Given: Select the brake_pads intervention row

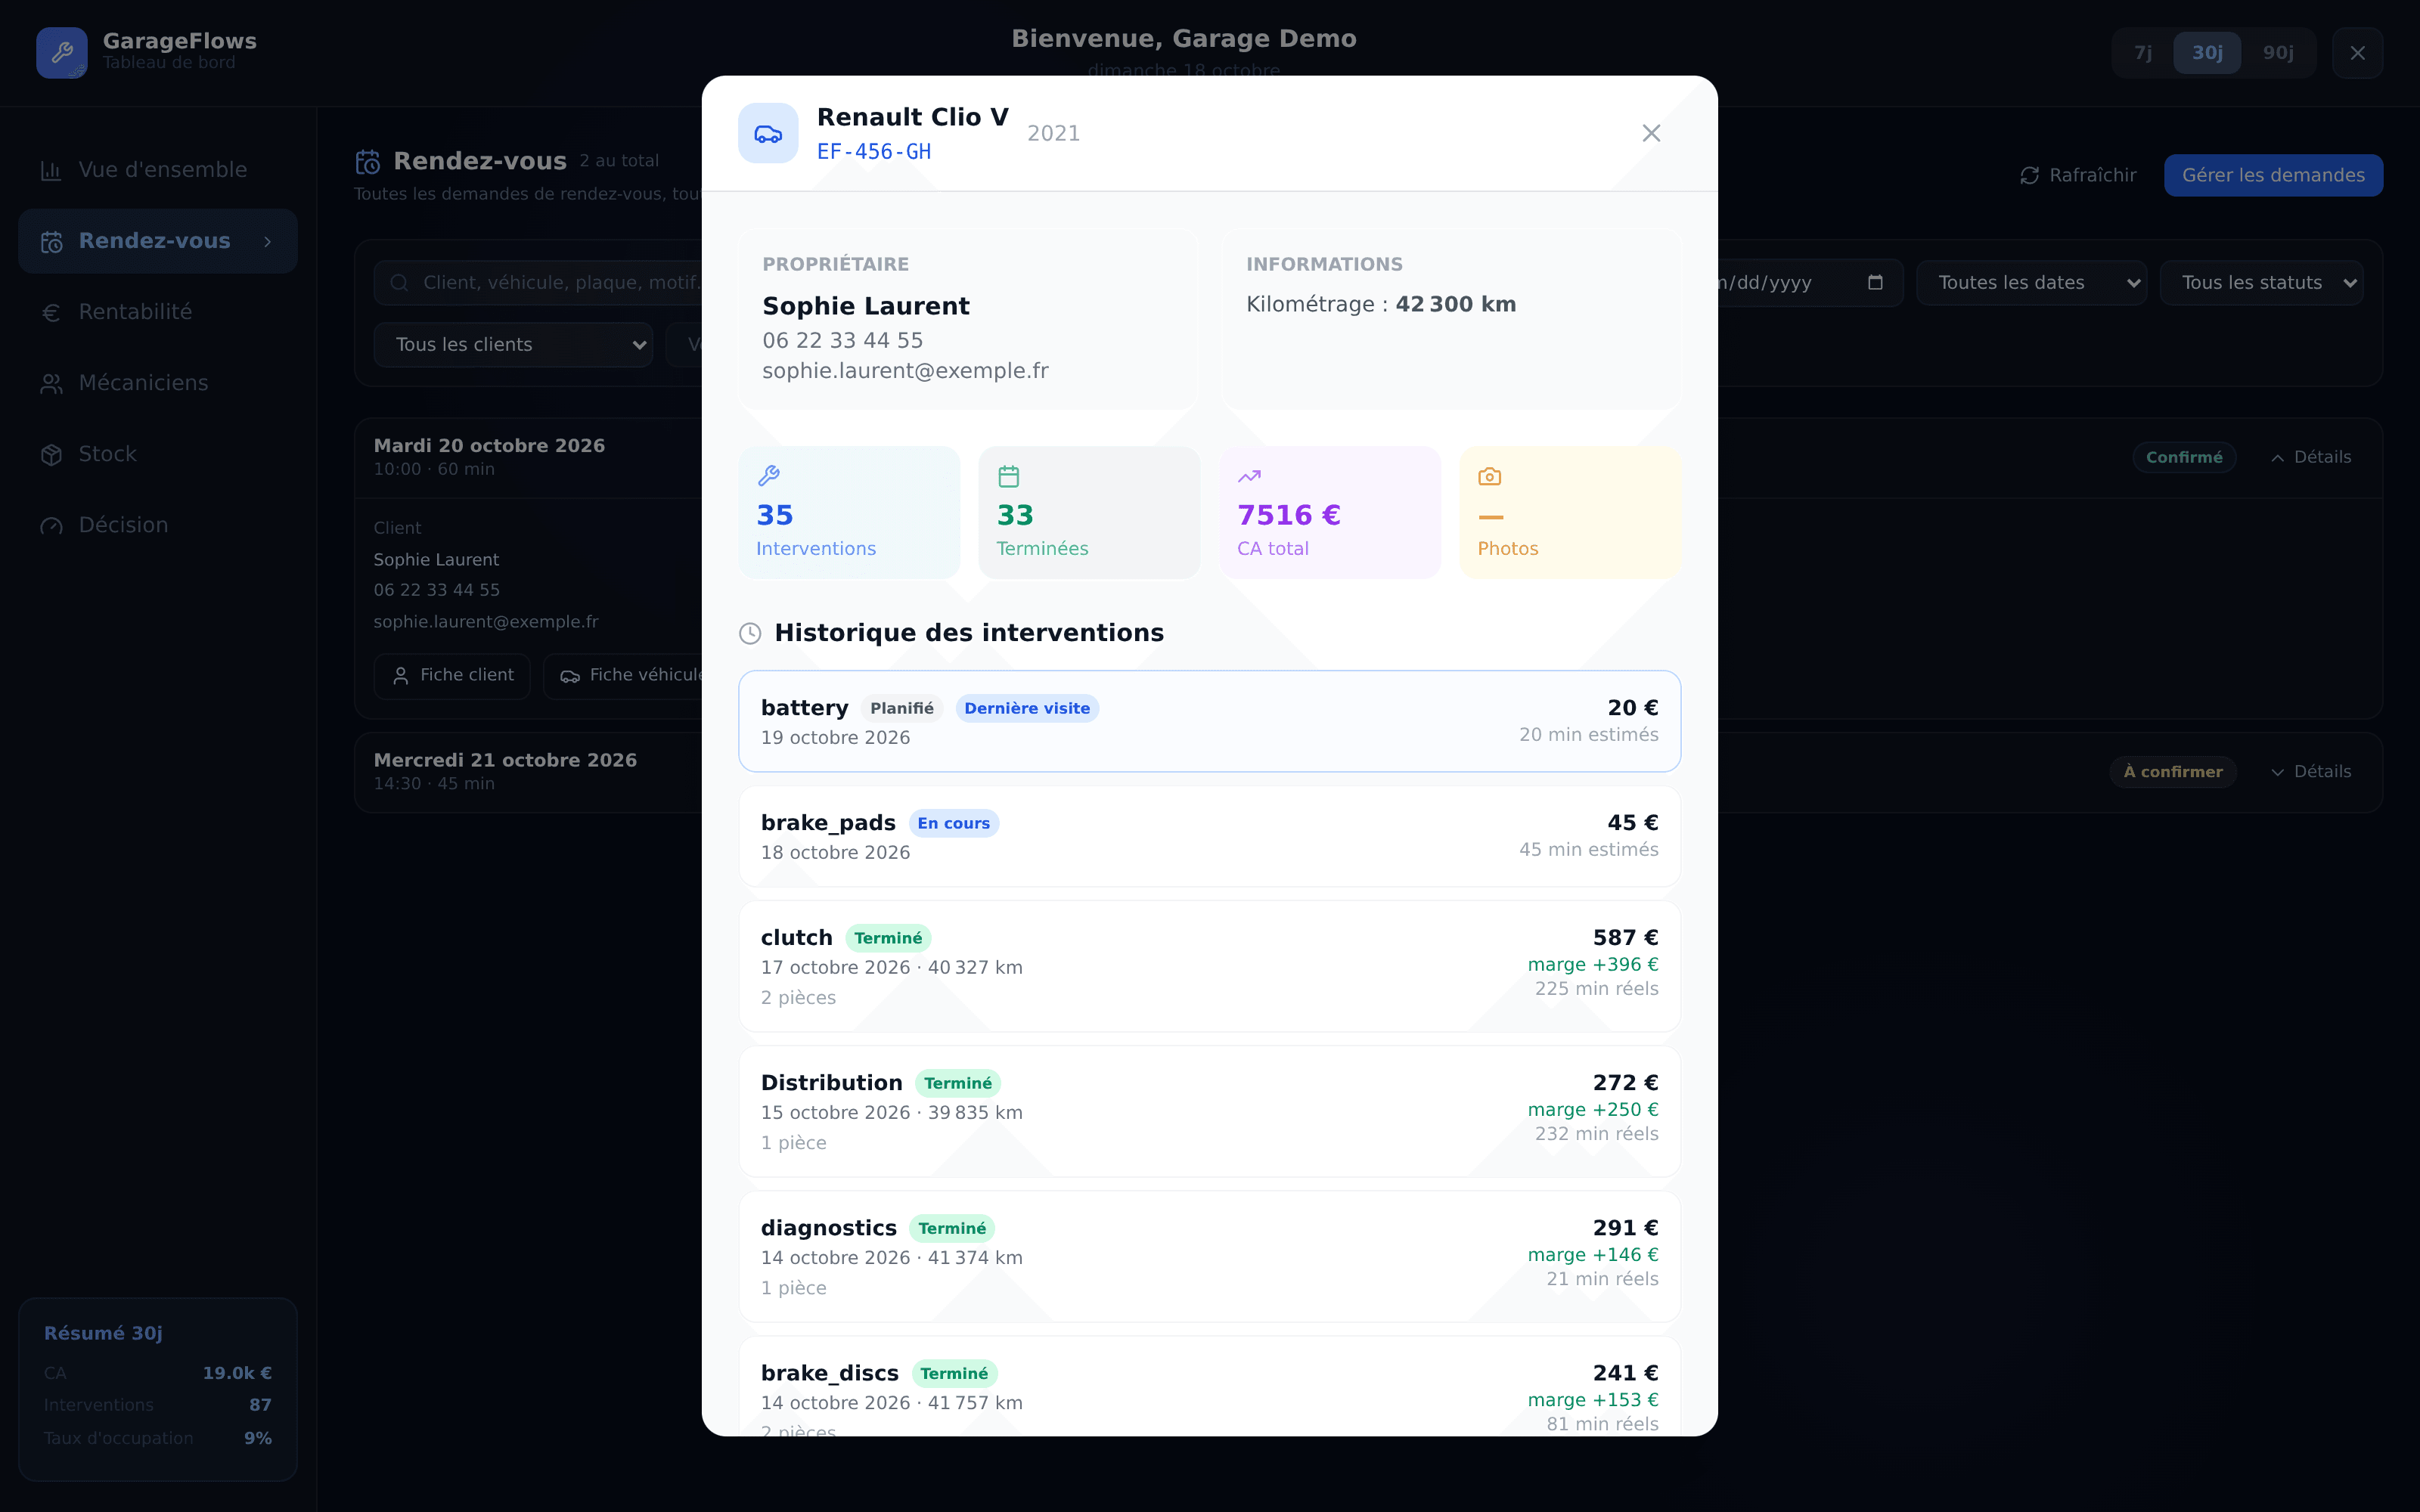Looking at the screenshot, I should point(1209,836).
